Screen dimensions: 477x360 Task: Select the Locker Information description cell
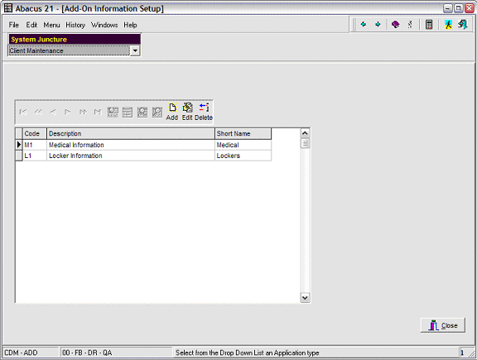point(131,156)
